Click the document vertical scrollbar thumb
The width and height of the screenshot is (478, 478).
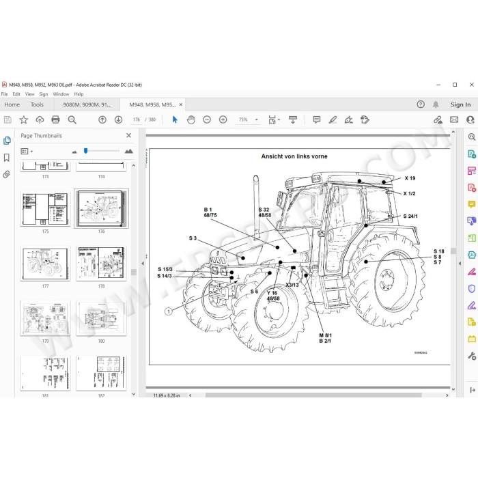(x=453, y=251)
